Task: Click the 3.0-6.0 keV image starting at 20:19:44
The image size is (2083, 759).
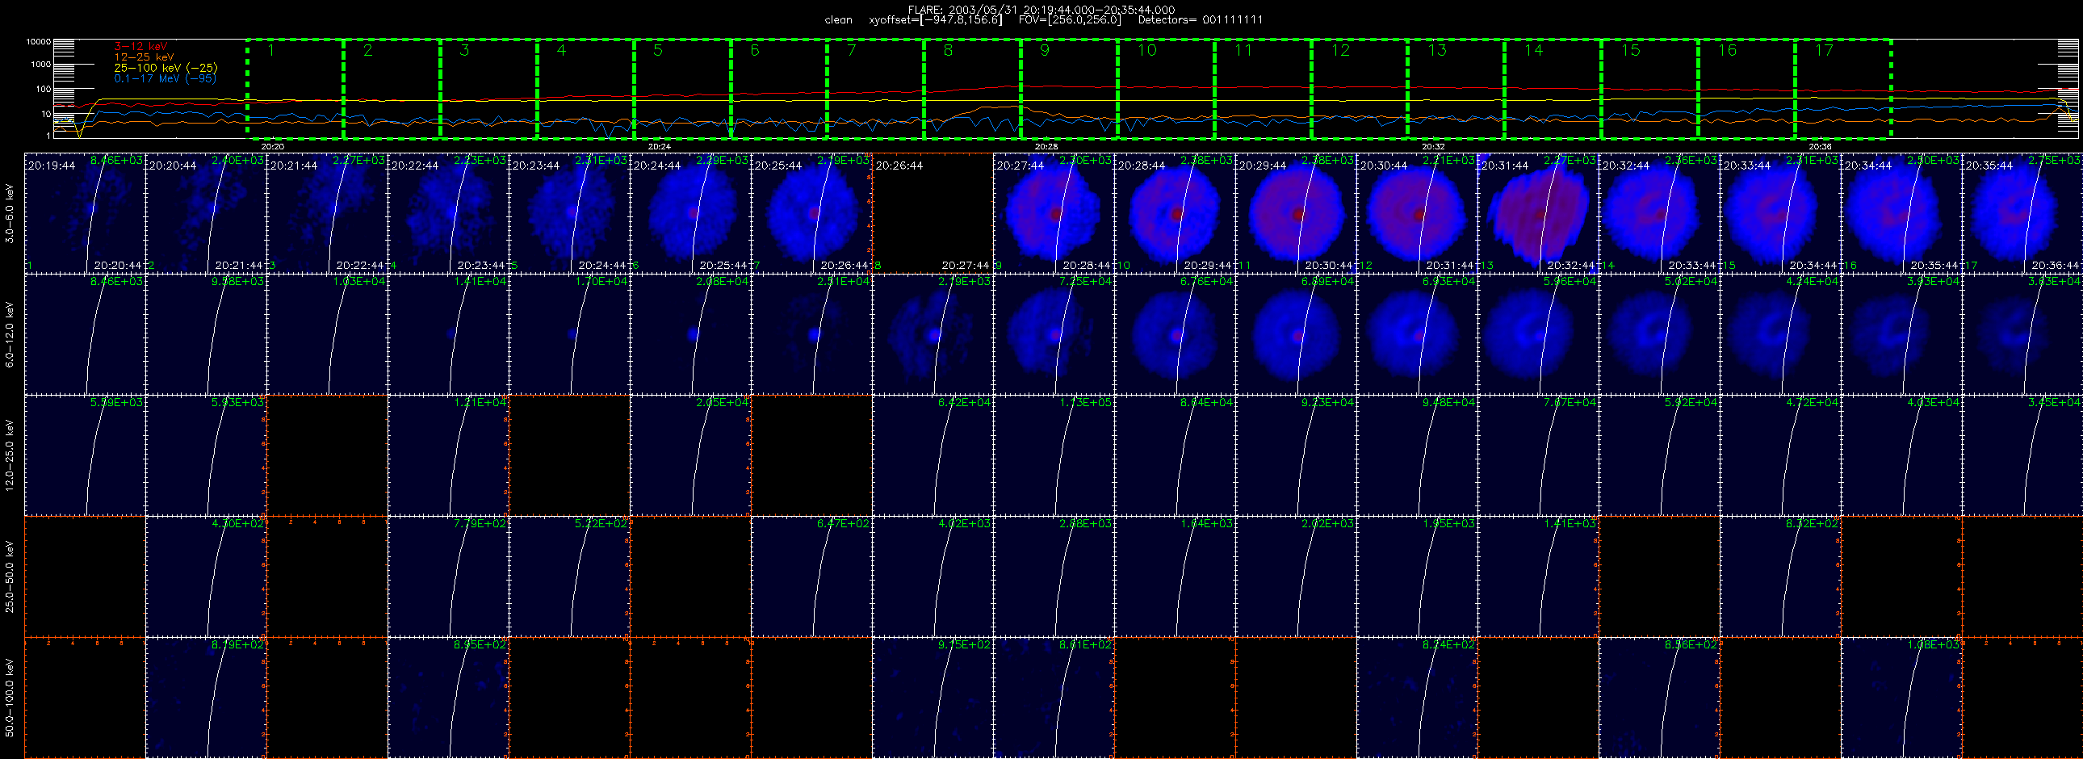Action: click(85, 213)
